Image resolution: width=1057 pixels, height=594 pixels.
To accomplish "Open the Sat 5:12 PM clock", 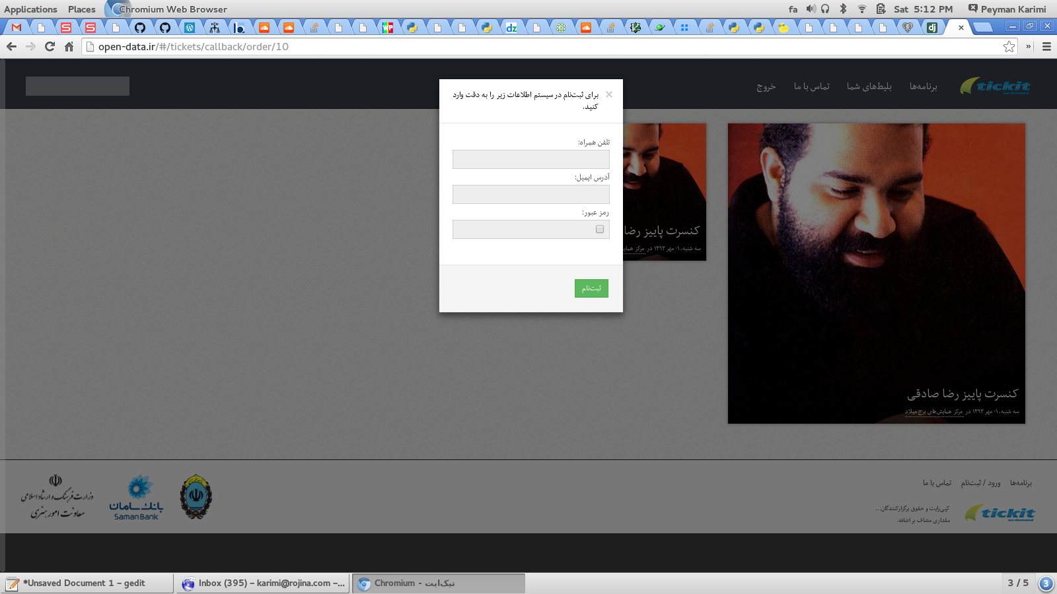I will point(924,9).
